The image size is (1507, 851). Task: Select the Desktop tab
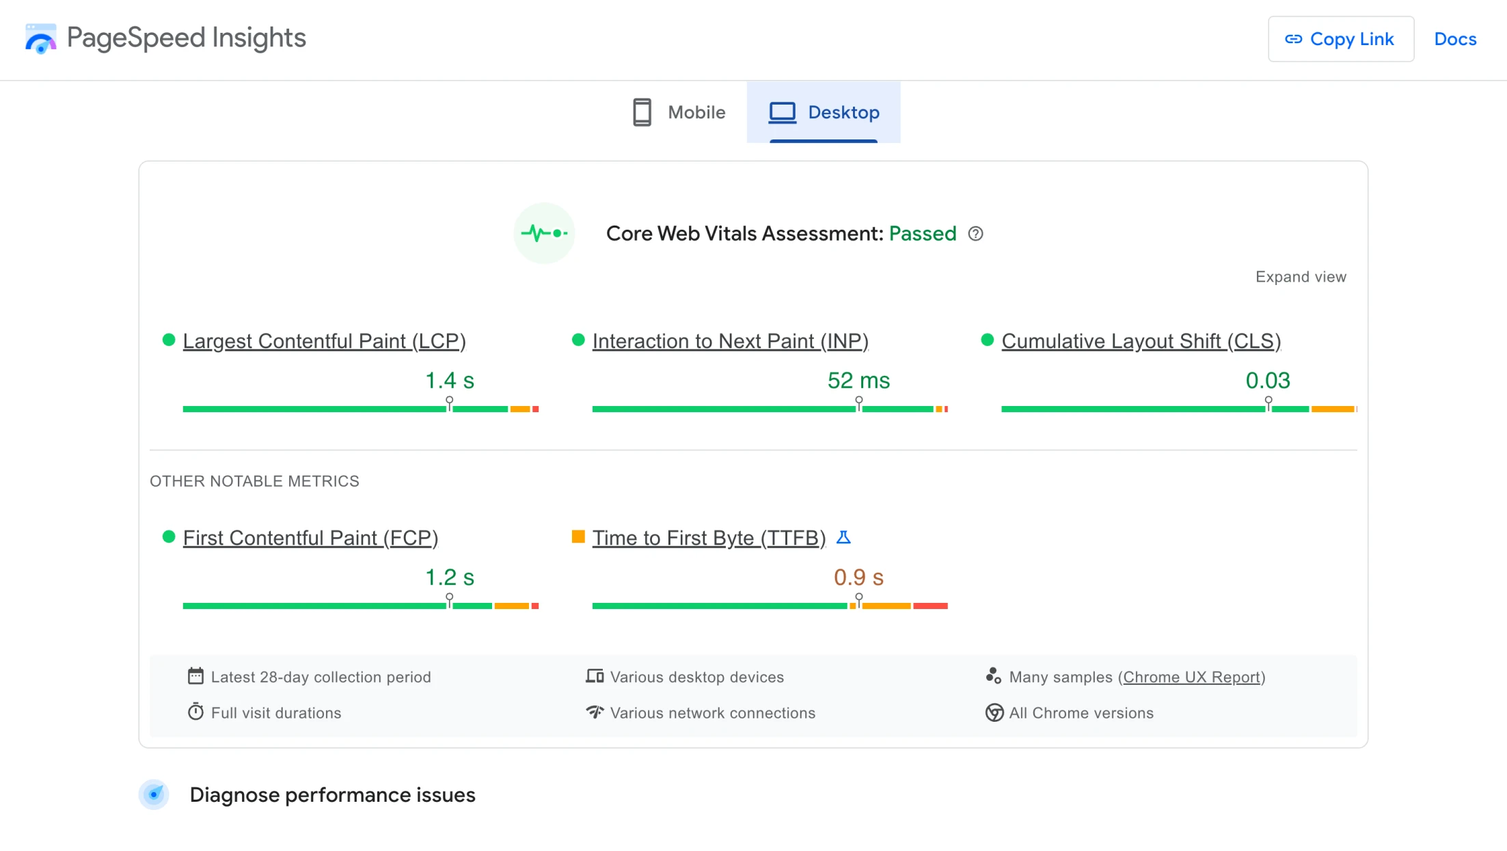(x=824, y=112)
